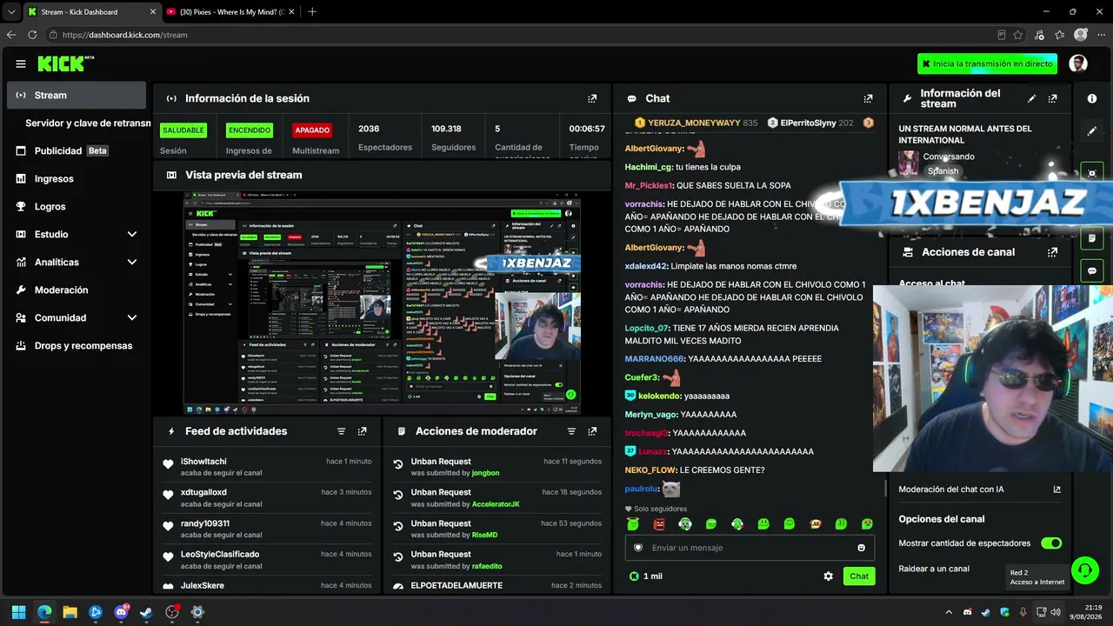Click the document icon in the right sidebar
Image resolution: width=1113 pixels, height=626 pixels.
[x=1092, y=237]
